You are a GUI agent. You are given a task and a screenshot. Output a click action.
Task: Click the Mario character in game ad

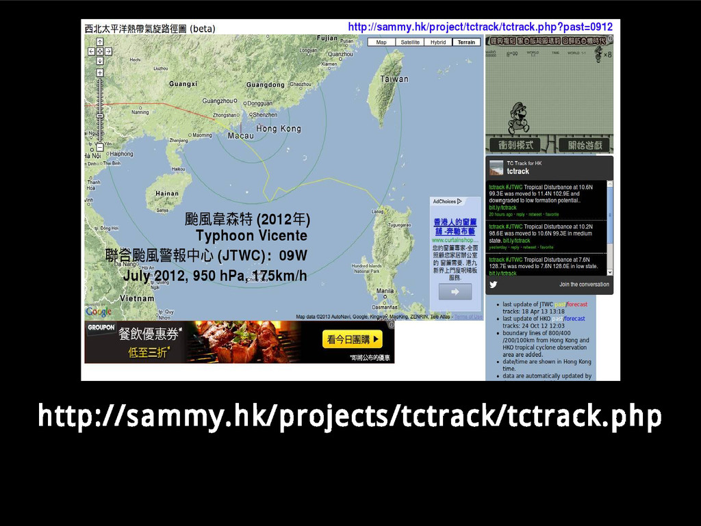click(x=518, y=118)
